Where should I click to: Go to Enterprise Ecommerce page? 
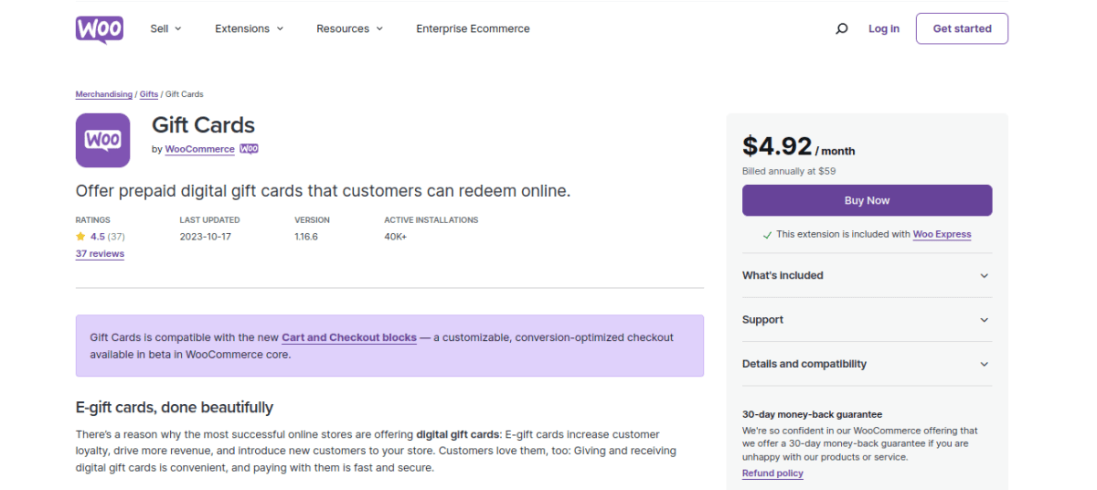[x=473, y=29]
